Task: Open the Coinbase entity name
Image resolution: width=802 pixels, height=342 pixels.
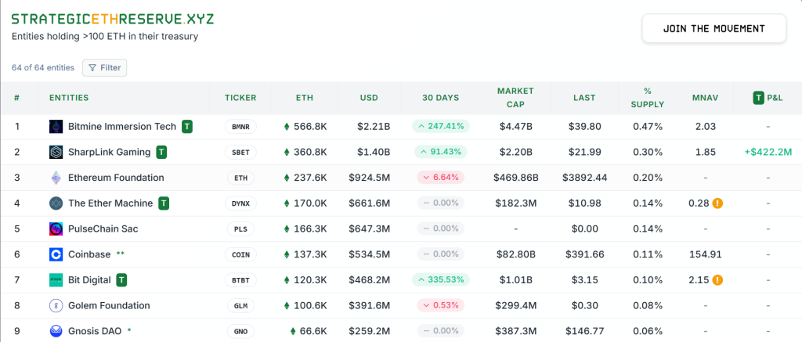Action: (x=89, y=254)
